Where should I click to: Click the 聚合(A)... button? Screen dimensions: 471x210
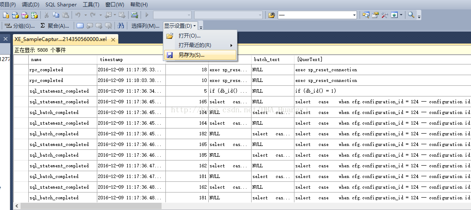coord(55,26)
